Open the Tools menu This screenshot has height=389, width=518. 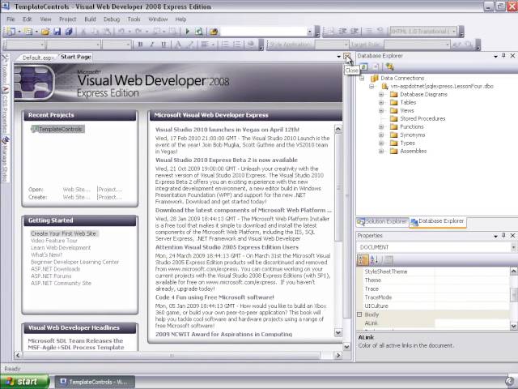[x=134, y=19]
